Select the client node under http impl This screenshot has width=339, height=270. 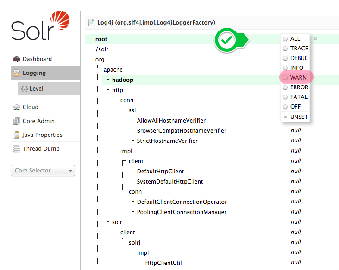(136, 161)
